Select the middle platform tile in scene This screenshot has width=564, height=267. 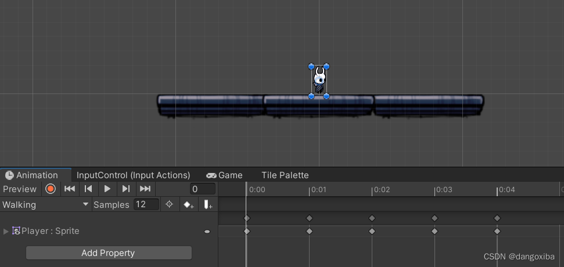click(319, 106)
